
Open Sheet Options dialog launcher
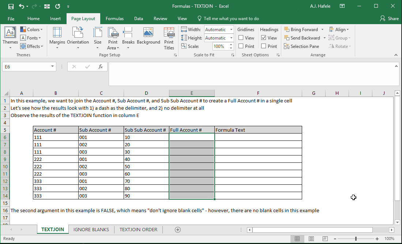point(278,55)
